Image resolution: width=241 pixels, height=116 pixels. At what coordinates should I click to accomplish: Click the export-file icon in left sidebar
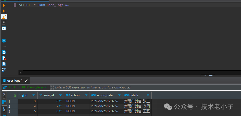point(4,52)
